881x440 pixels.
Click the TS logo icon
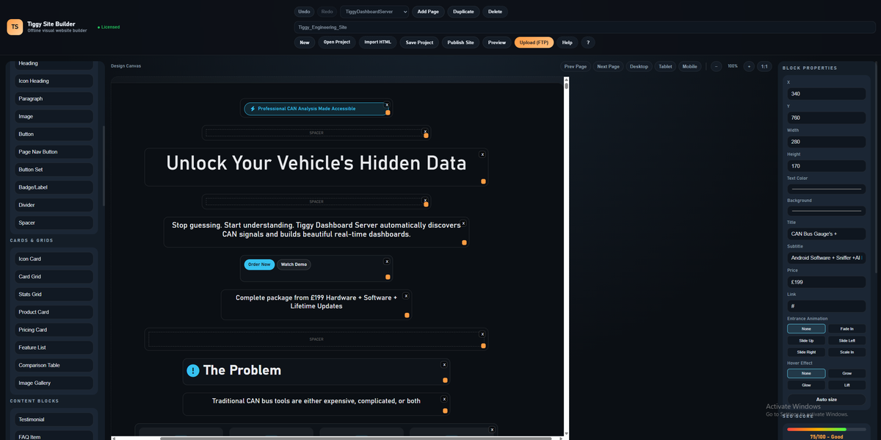click(15, 27)
